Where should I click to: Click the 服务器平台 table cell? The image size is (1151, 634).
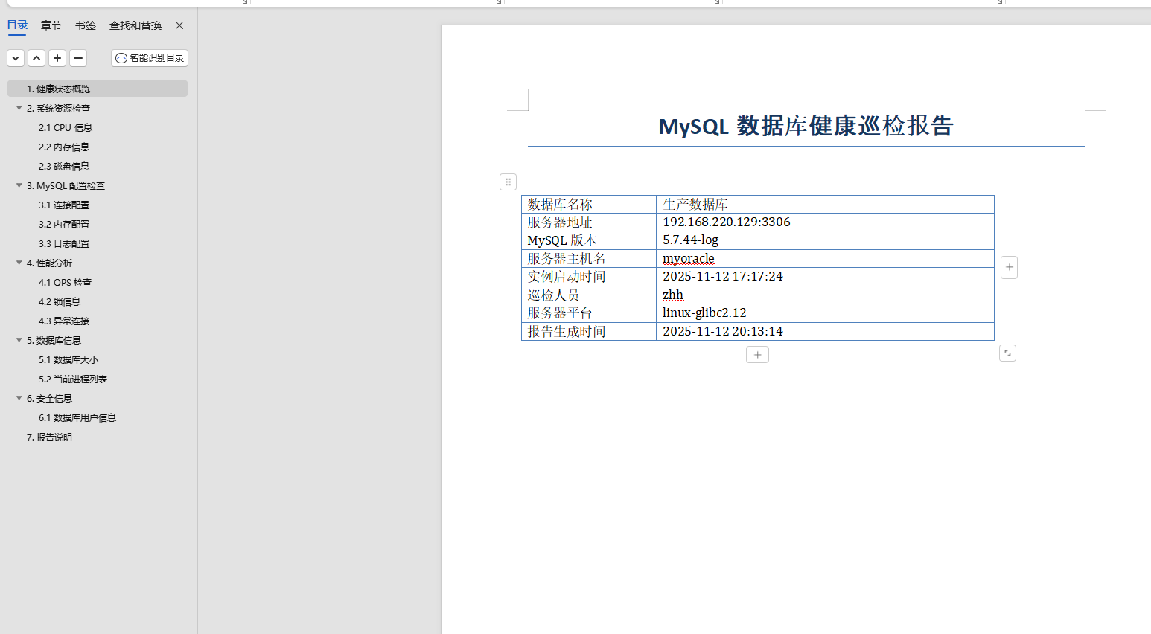coord(589,313)
